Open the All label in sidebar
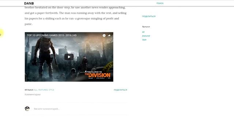Image resolution: width=234 pixels, height=131 pixels. (143, 32)
